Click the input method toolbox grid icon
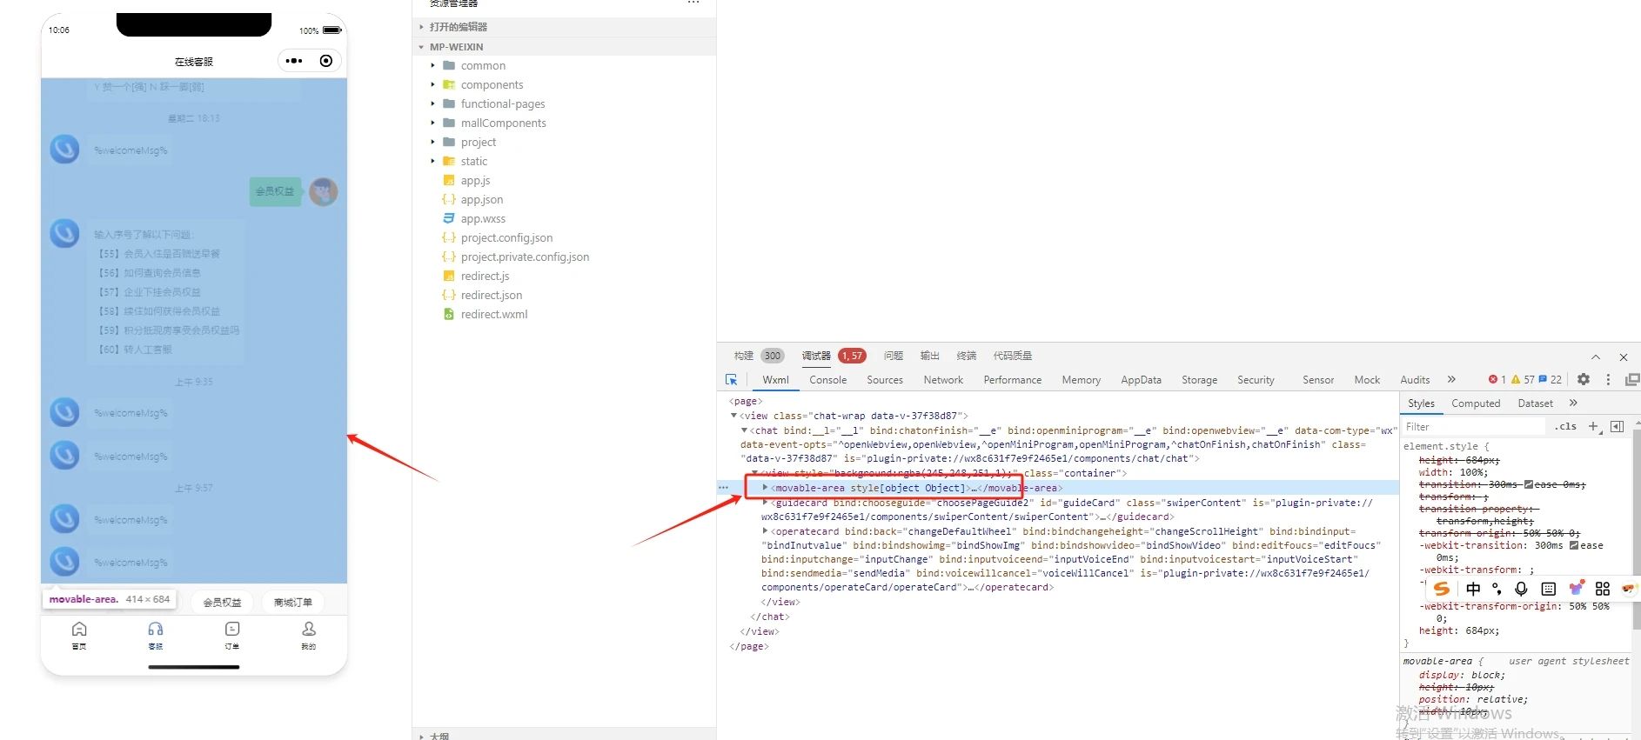This screenshot has height=740, width=1641. click(x=1603, y=589)
